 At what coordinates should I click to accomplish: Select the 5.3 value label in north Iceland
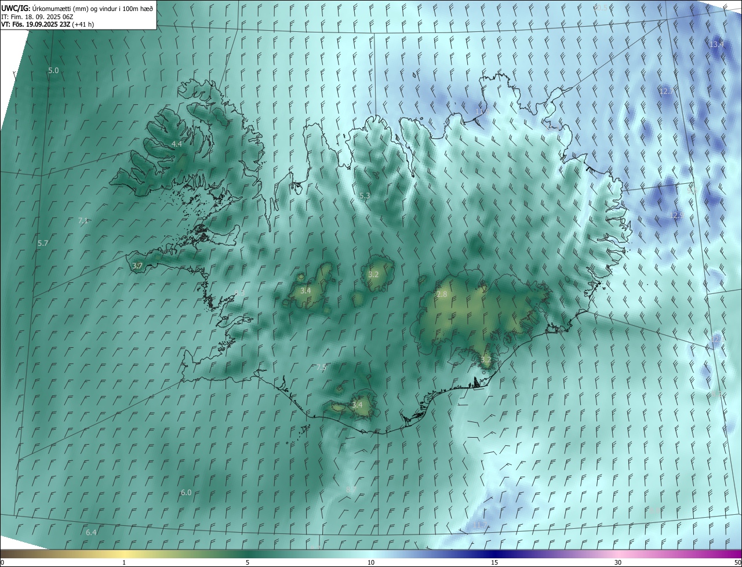pos(365,196)
